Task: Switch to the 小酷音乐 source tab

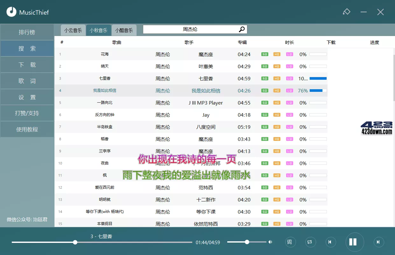Action: (x=124, y=30)
